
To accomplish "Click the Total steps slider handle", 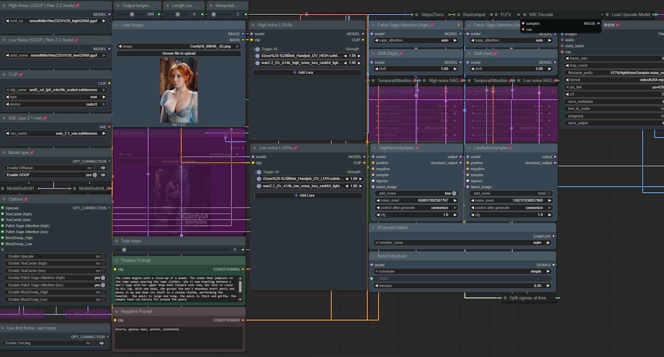I will [124, 250].
